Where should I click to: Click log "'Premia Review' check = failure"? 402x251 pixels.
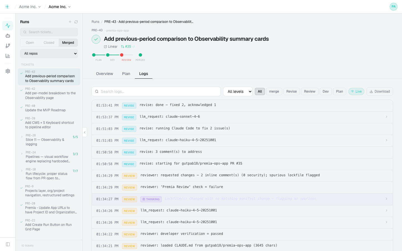click(x=242, y=187)
